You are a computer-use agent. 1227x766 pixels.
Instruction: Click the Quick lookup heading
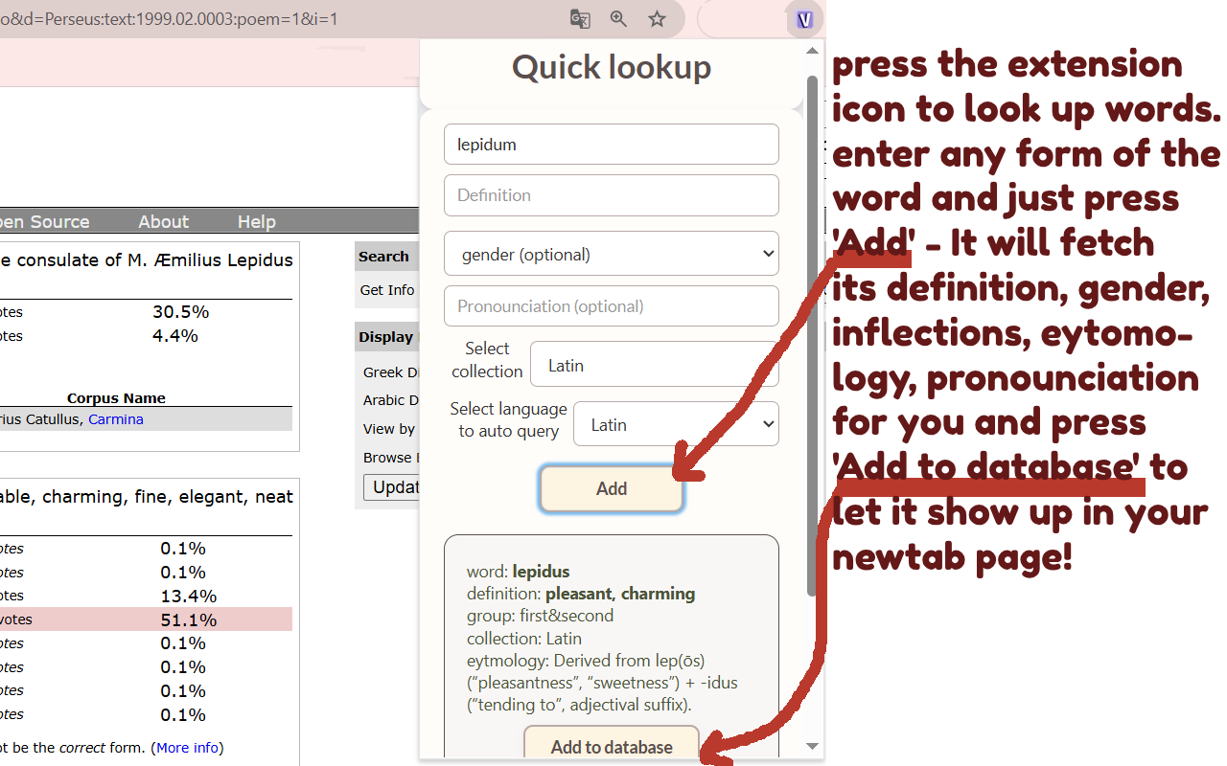pos(612,67)
